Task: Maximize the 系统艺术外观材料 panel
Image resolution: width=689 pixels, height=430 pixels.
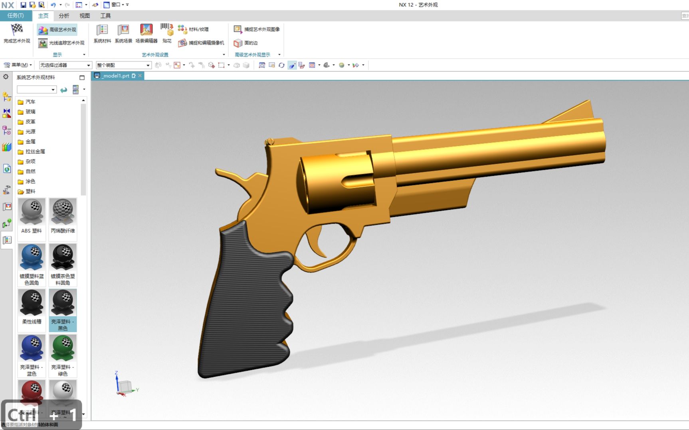Action: [82, 78]
